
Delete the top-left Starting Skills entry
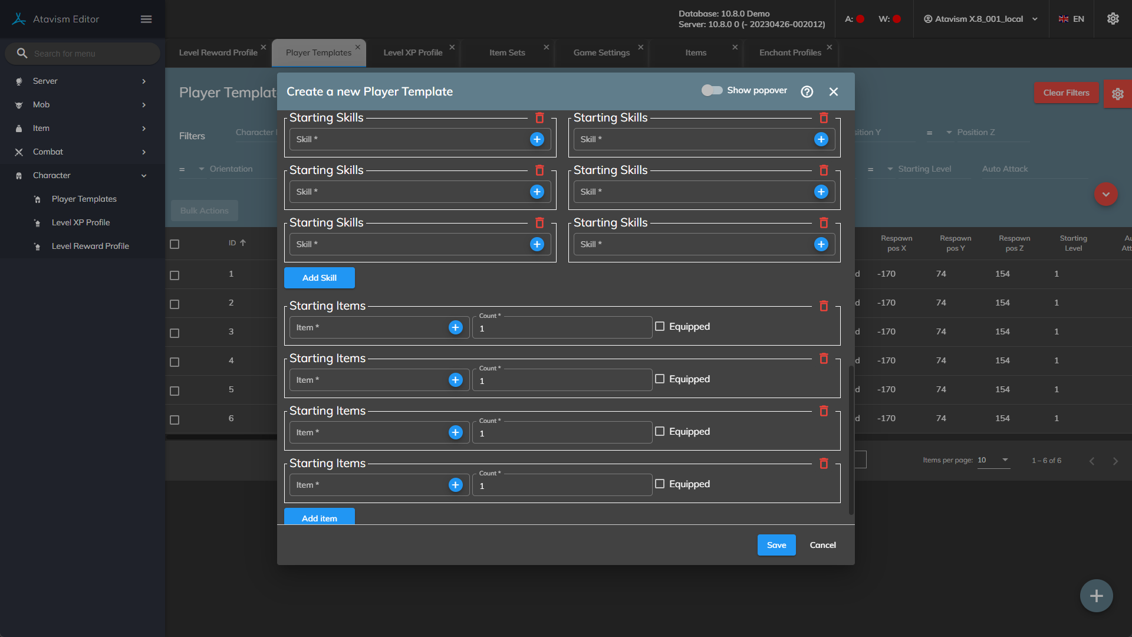pos(539,117)
